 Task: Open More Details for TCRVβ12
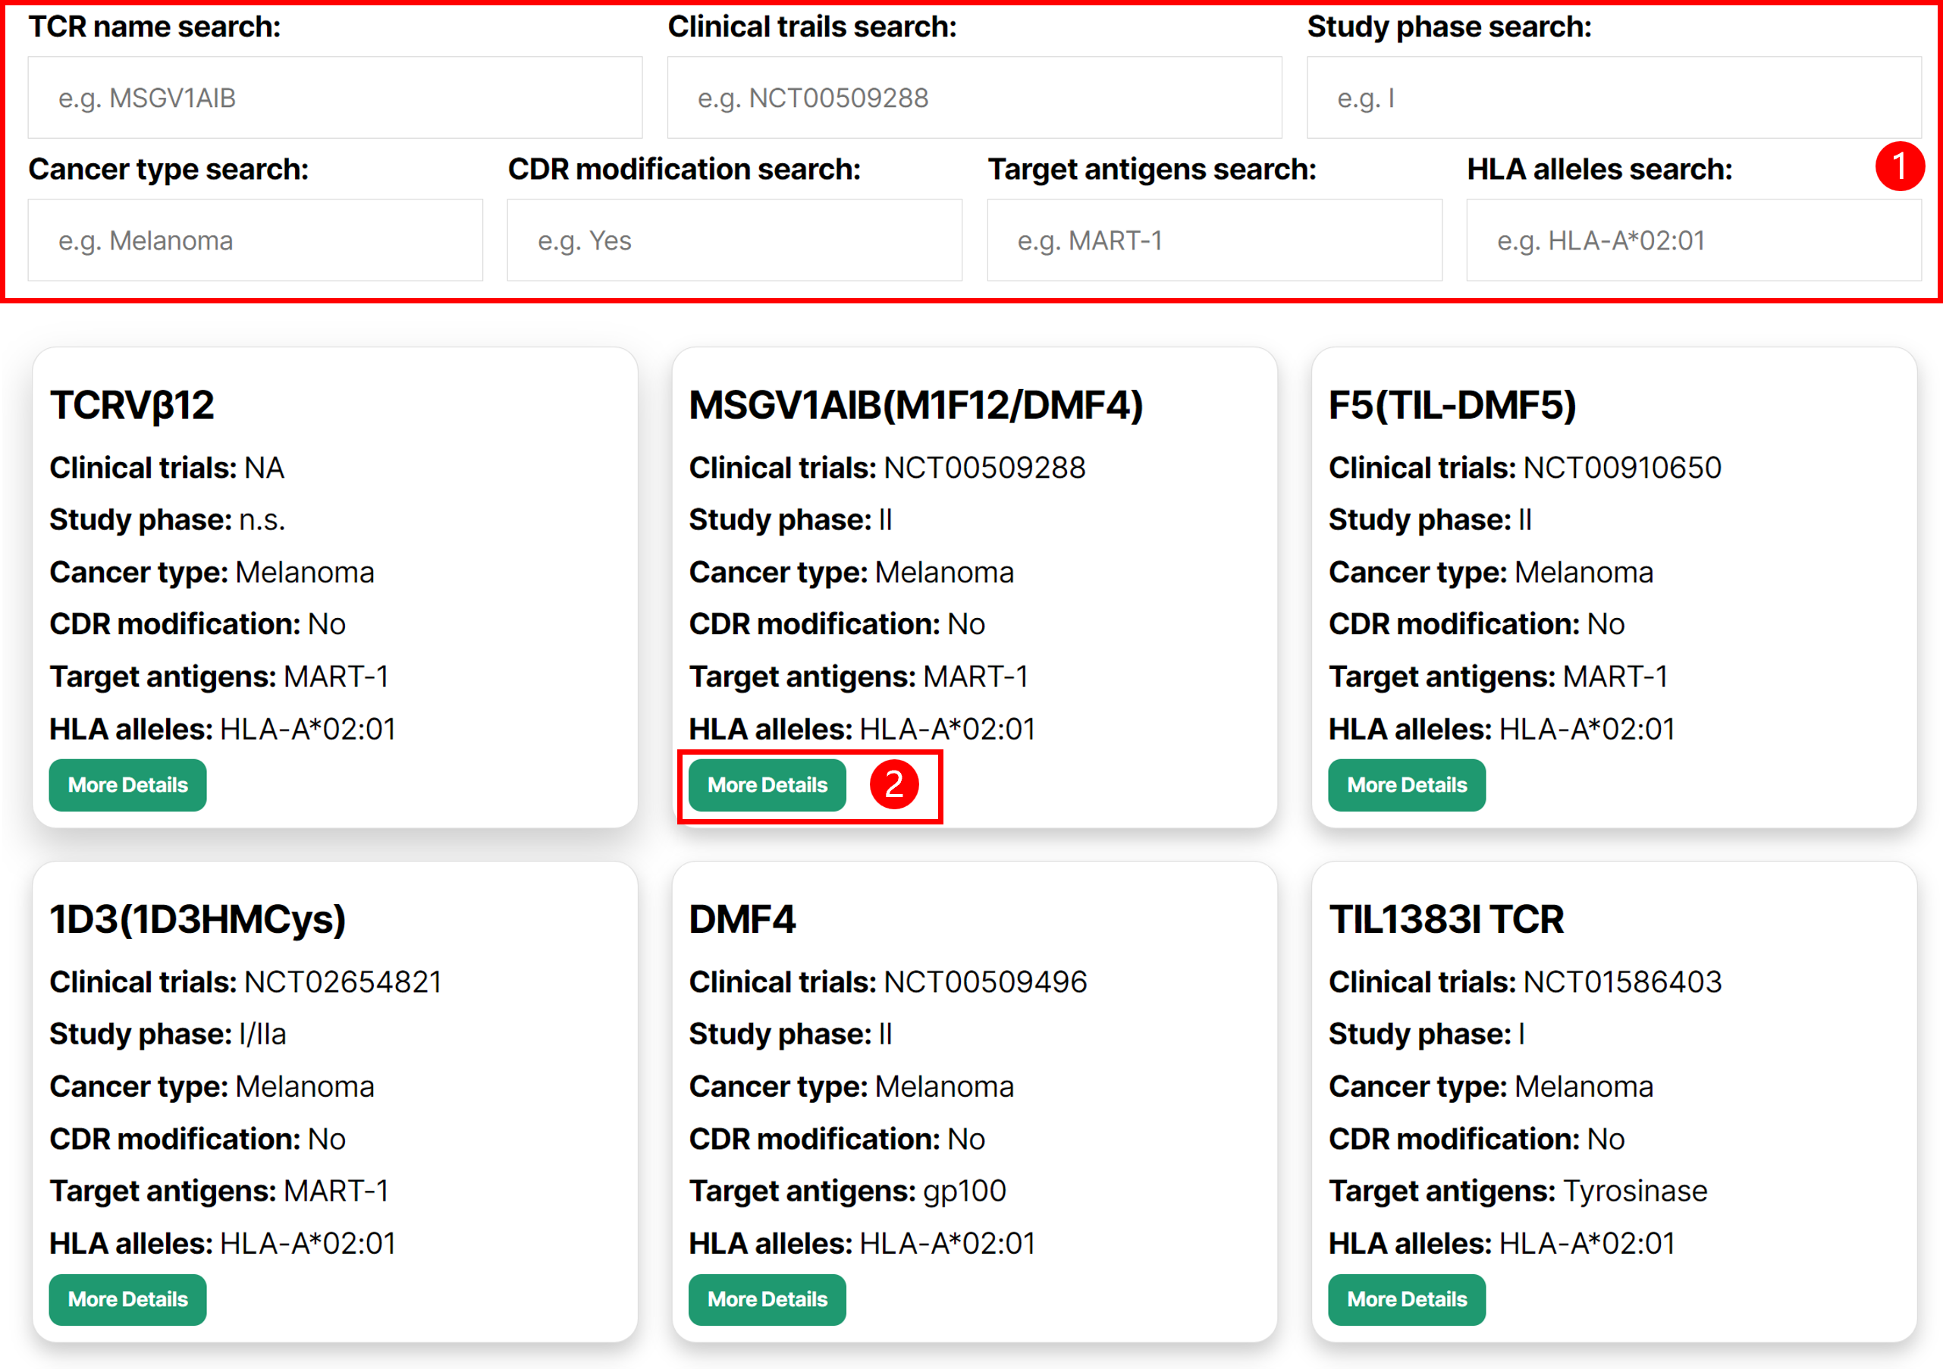tap(127, 785)
